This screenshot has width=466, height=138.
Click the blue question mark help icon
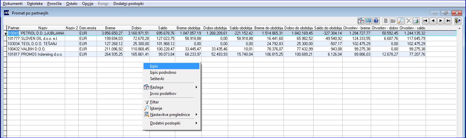point(376,21)
